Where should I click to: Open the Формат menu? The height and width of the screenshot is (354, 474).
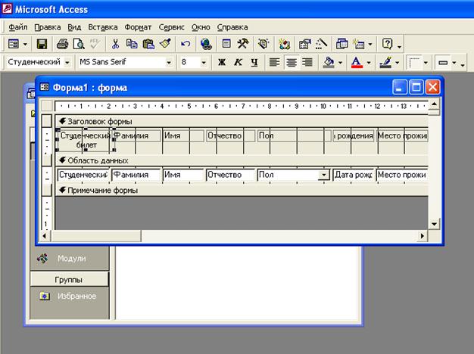click(138, 27)
